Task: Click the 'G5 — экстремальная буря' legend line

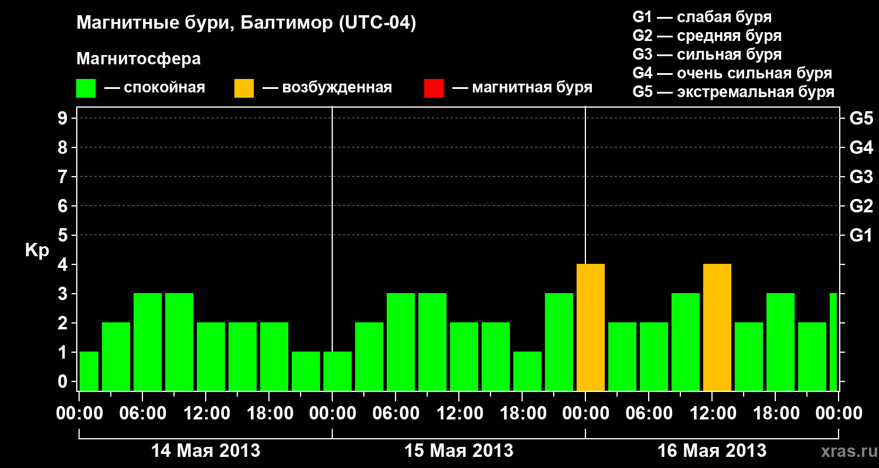Action: (734, 92)
